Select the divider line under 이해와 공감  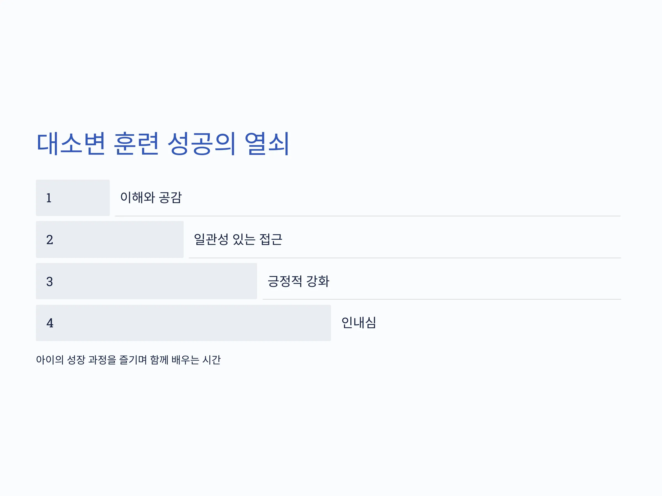coord(367,216)
